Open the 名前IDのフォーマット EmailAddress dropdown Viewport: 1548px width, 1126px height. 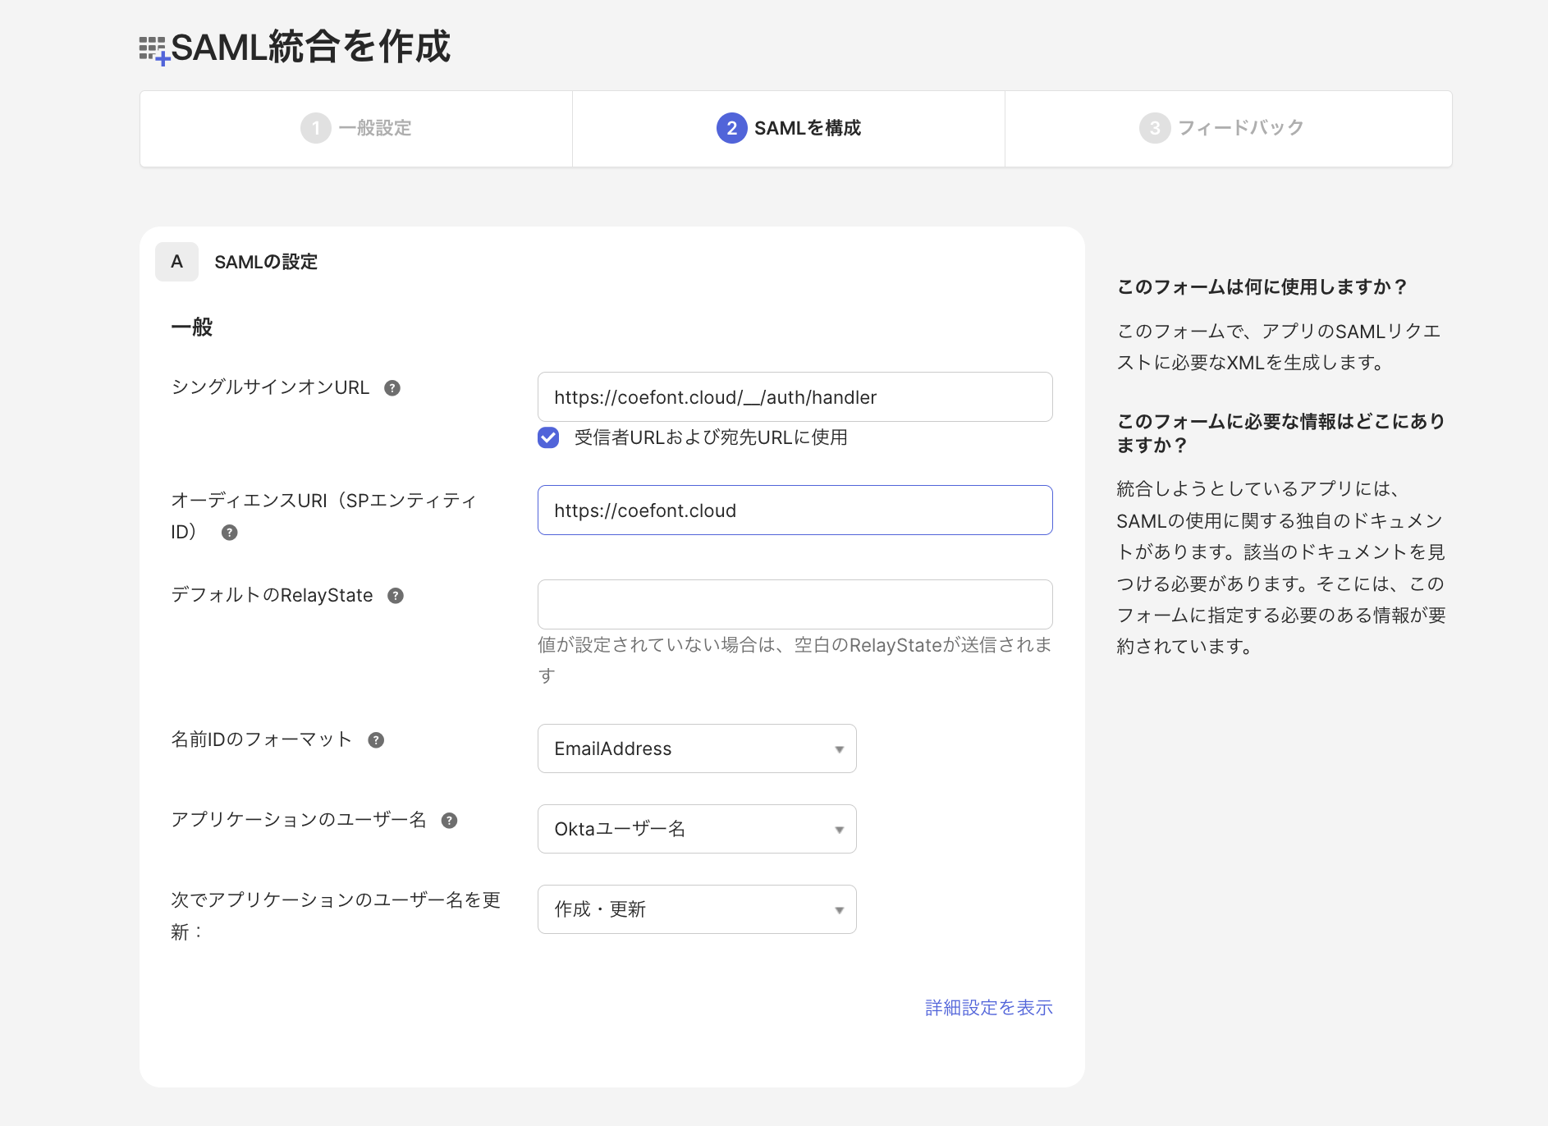point(697,748)
